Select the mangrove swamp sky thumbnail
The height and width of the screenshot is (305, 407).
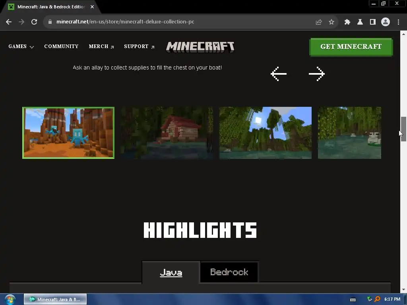(265, 133)
